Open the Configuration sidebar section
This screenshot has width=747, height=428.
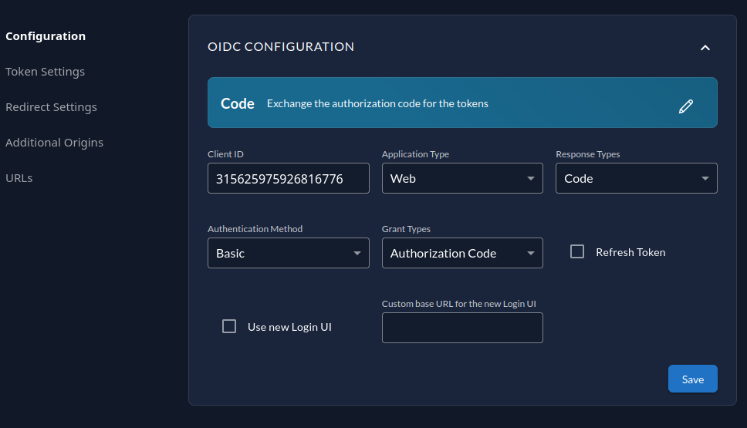[x=46, y=36]
